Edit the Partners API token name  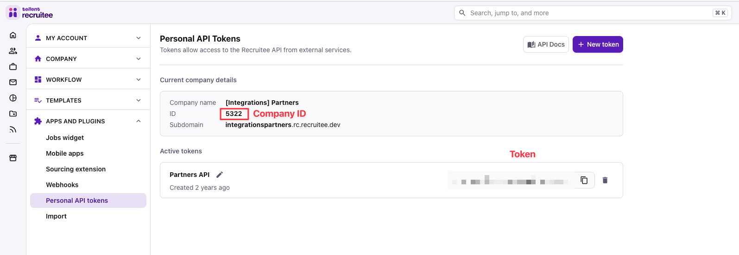(220, 175)
